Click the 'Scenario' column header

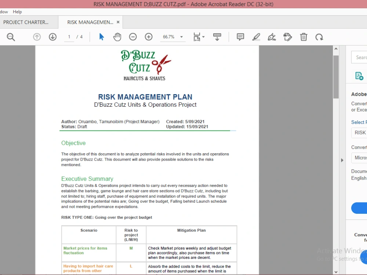tap(89, 230)
